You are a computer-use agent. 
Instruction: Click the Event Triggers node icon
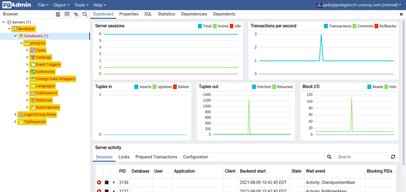coord(33,65)
